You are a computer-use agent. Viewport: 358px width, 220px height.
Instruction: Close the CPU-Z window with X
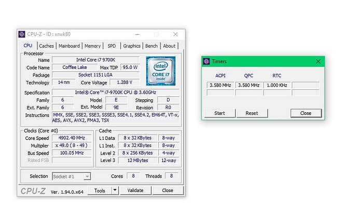(175, 34)
